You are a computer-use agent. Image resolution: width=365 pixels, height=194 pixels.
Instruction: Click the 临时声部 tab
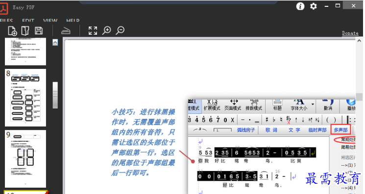[x=317, y=130]
